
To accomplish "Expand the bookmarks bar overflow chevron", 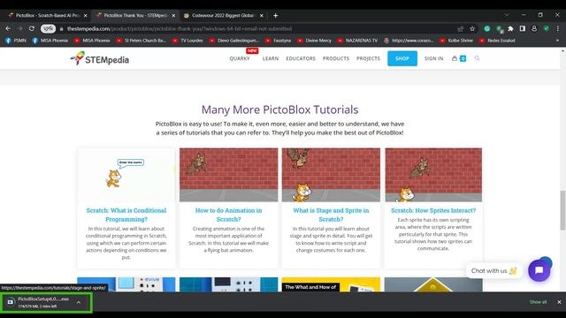I will [x=557, y=41].
